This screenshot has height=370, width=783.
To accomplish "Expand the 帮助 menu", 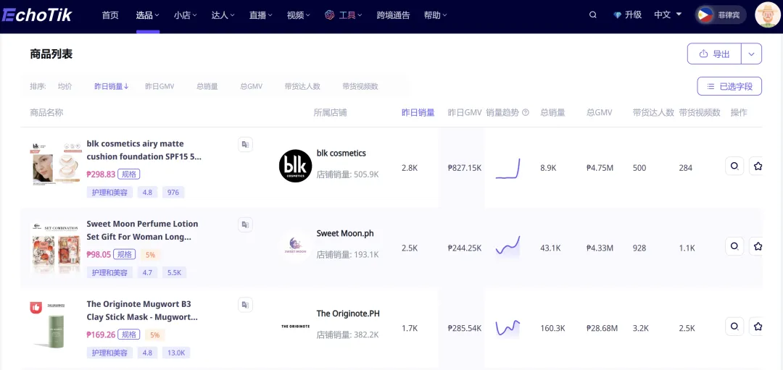I will coord(436,15).
